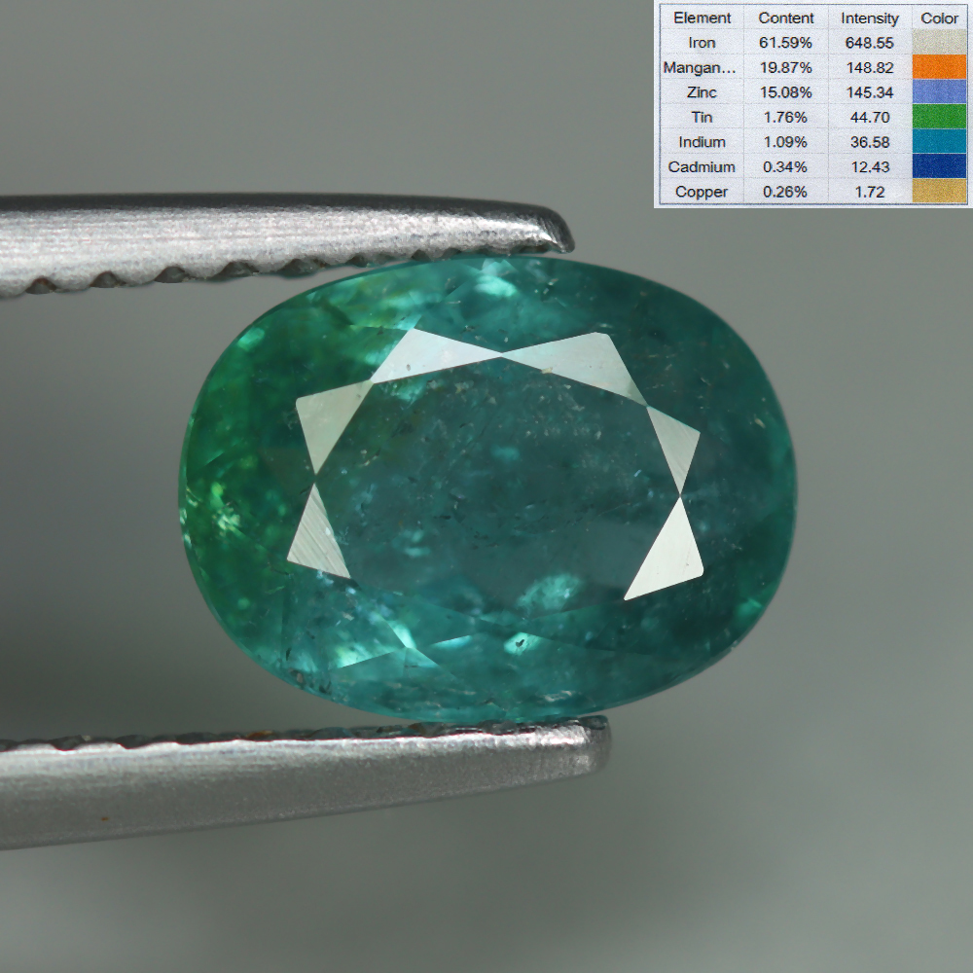Click the 36.58 intensity value
973x973 pixels.
tap(869, 142)
